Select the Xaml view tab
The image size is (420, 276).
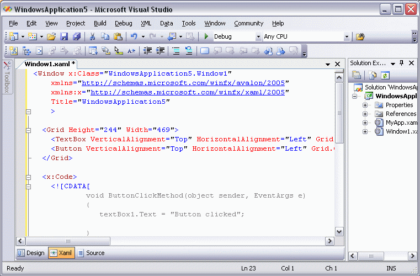62,253
